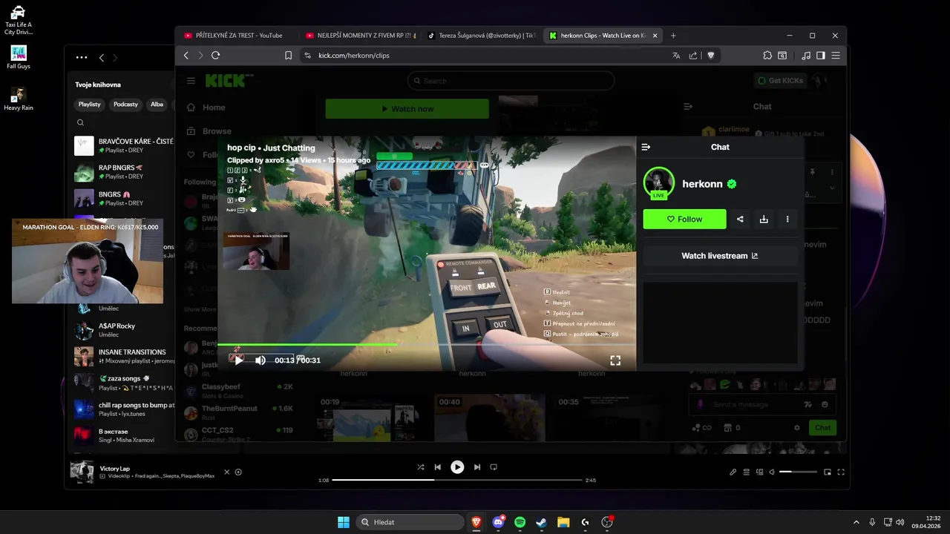
Task: Close the herkonn Clips tab
Action: 655,36
